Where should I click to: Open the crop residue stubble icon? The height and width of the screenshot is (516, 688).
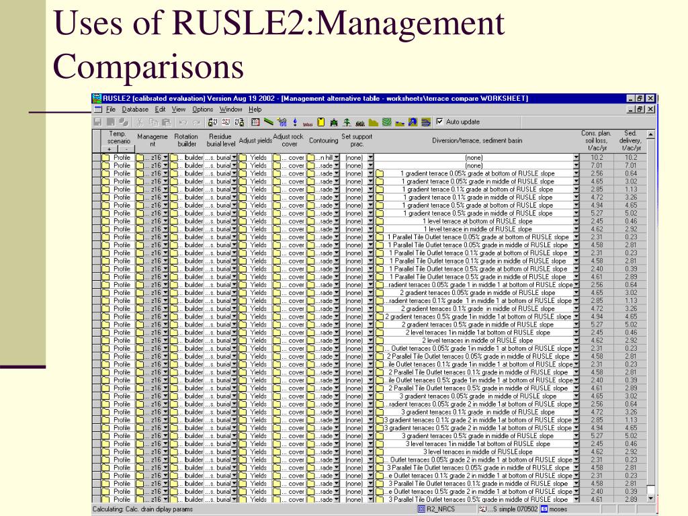tap(360, 122)
